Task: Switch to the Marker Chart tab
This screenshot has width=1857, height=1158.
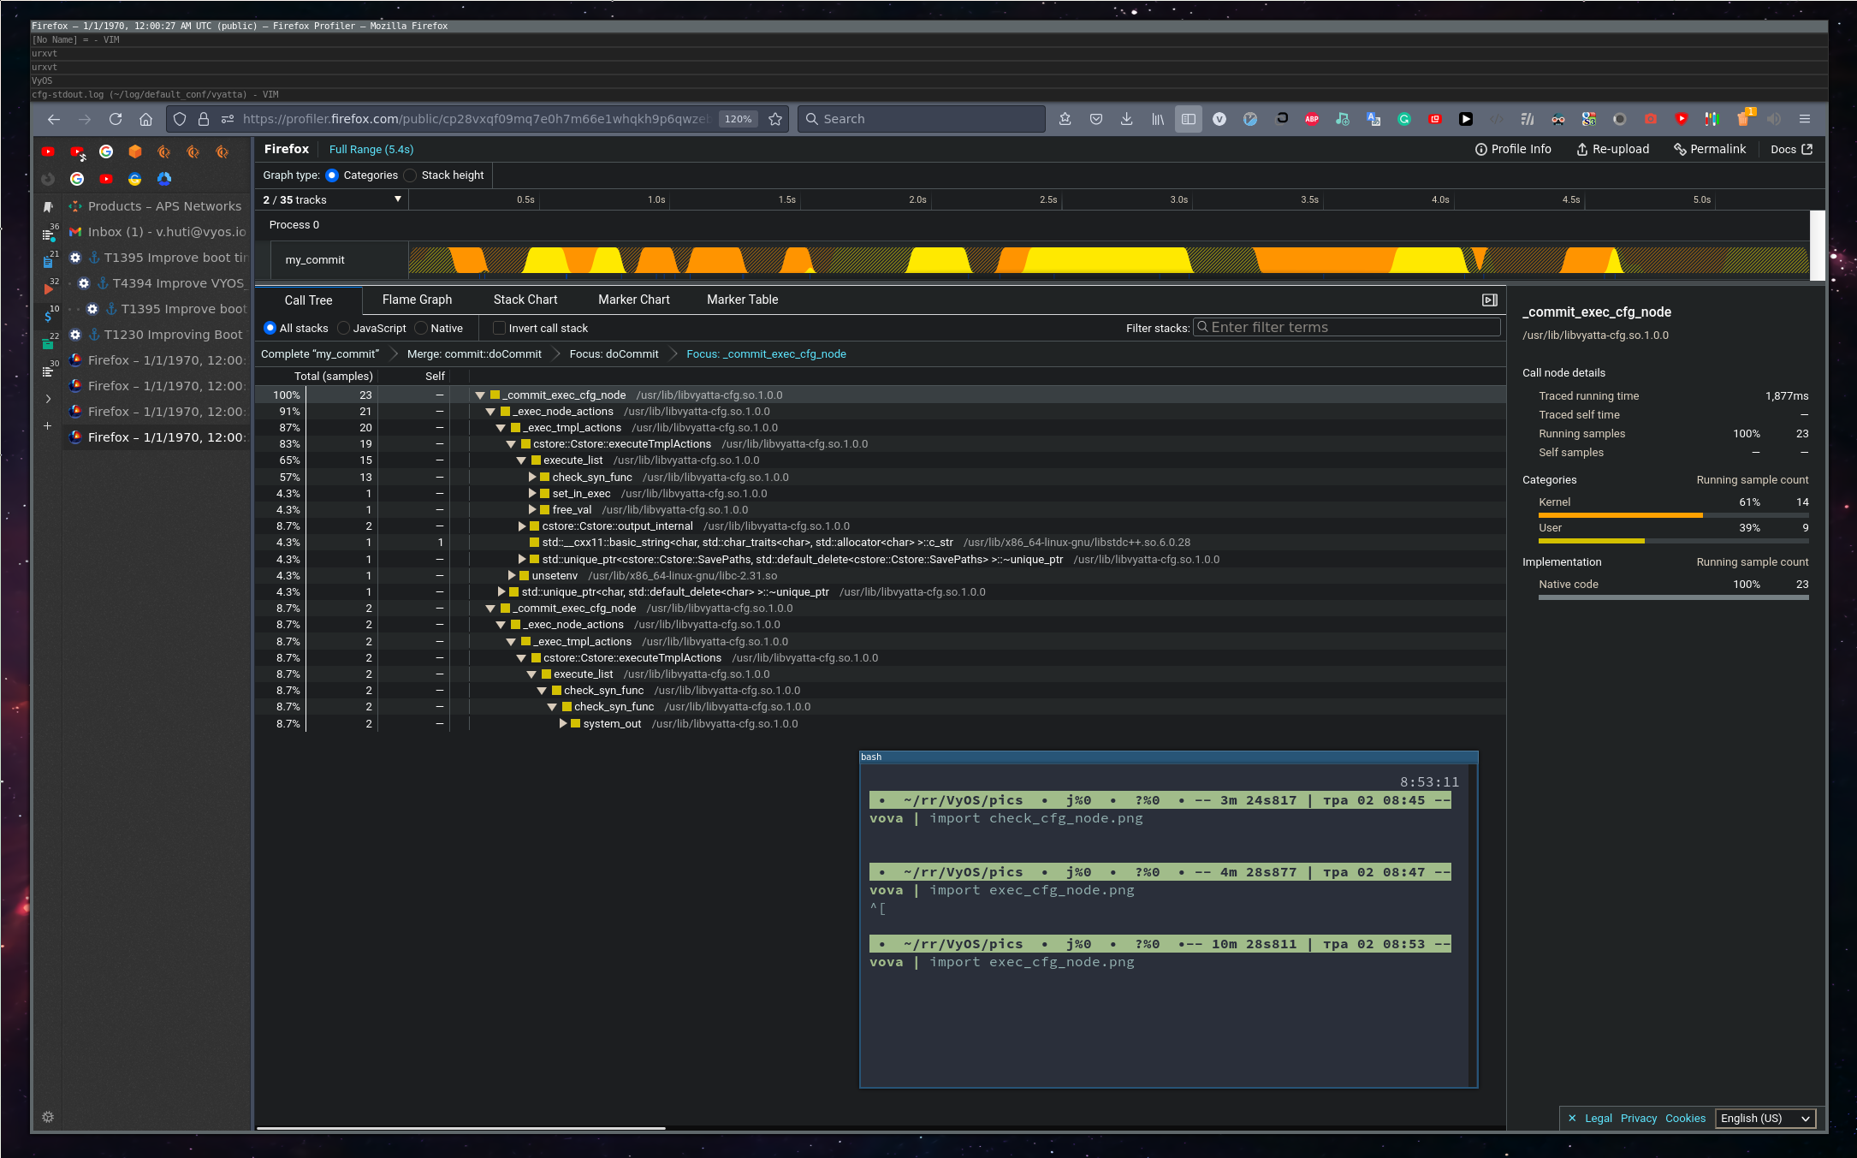Action: point(633,300)
